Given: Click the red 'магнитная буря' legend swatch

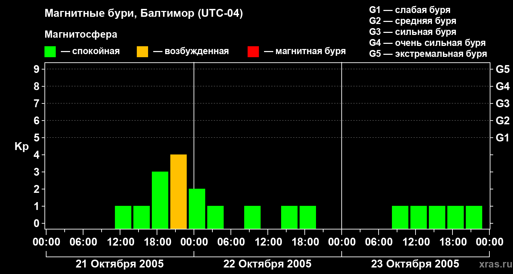Looking at the screenshot, I should coord(253,51).
